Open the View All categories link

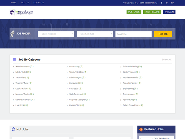point(167,59)
